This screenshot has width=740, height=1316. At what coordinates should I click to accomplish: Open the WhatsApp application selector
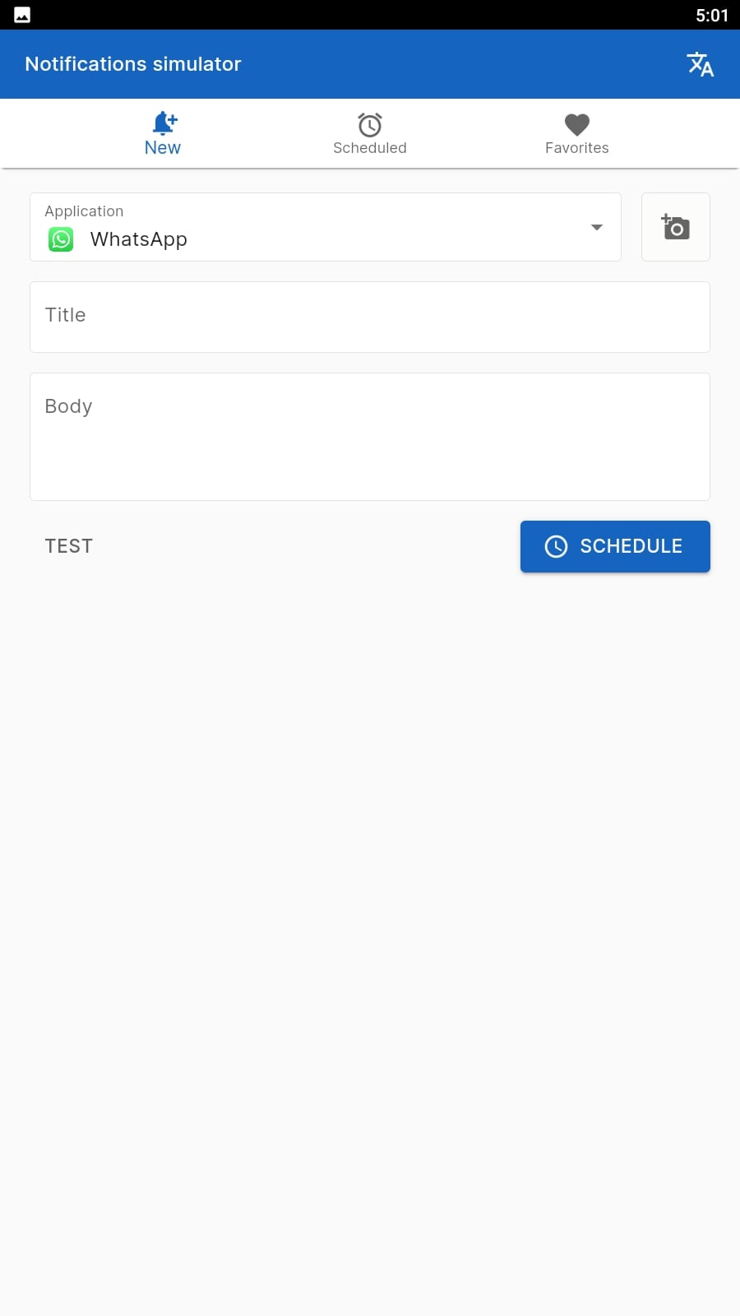[326, 227]
